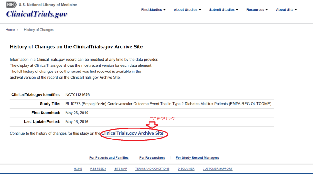Viewport: 313px width, 174px height.
Task: Click the History of Changes page heading
Action: coord(76,47)
